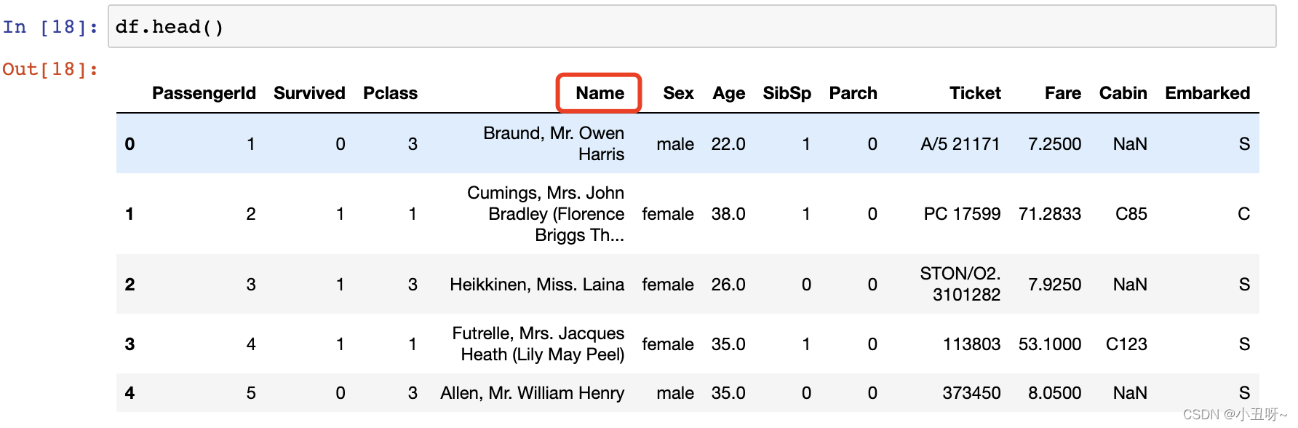The height and width of the screenshot is (428, 1298).
Task: Click the cabin value C85
Action: (1131, 214)
